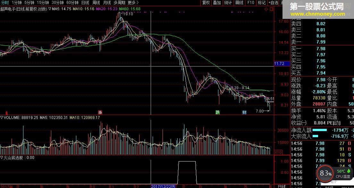354x188 pixels.
Task: Click the MA60: 15.68 legend text
Action: 130,9
